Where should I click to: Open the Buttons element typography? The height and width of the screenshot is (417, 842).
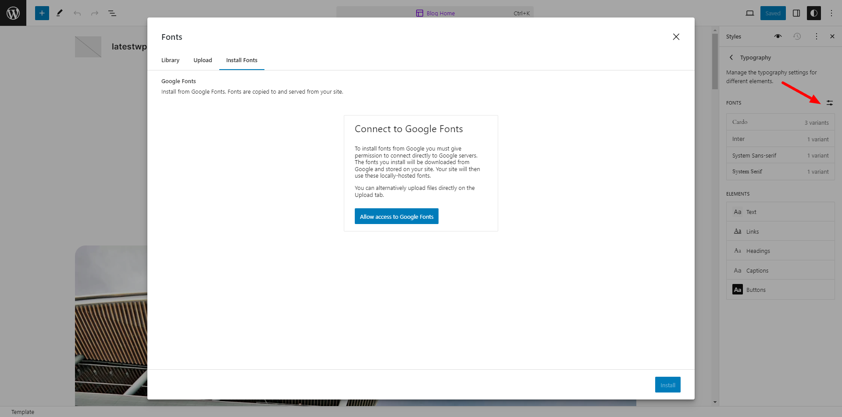click(780, 290)
